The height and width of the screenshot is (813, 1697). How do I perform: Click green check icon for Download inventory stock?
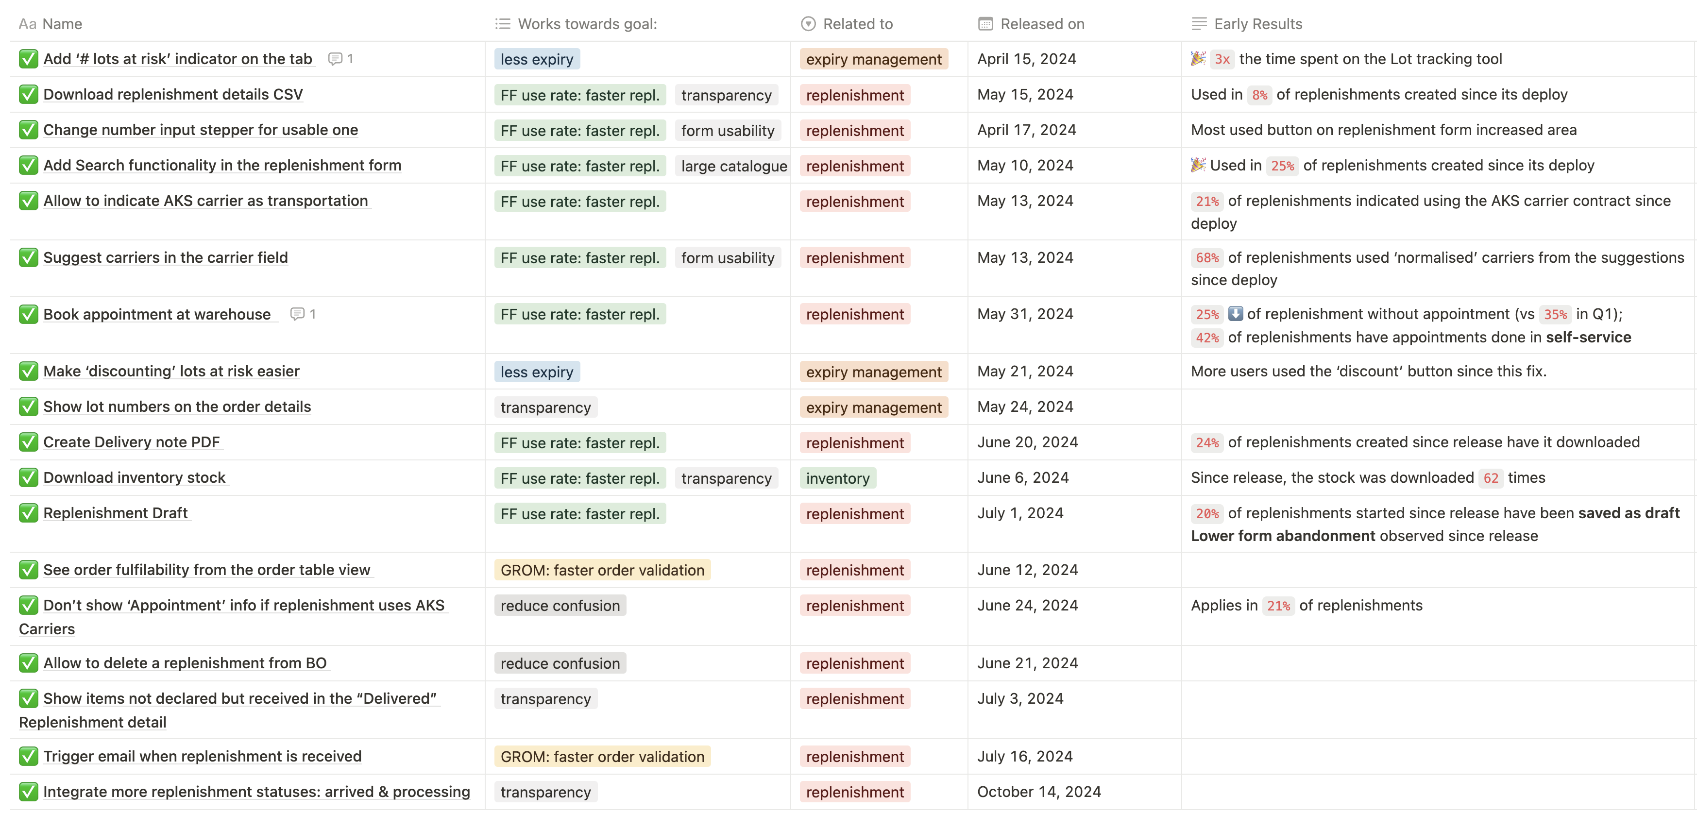tap(28, 478)
